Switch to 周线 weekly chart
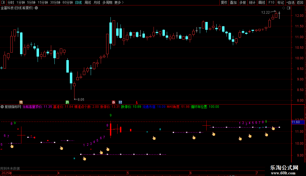Screen dimensions: 306x176 click(88, 2)
